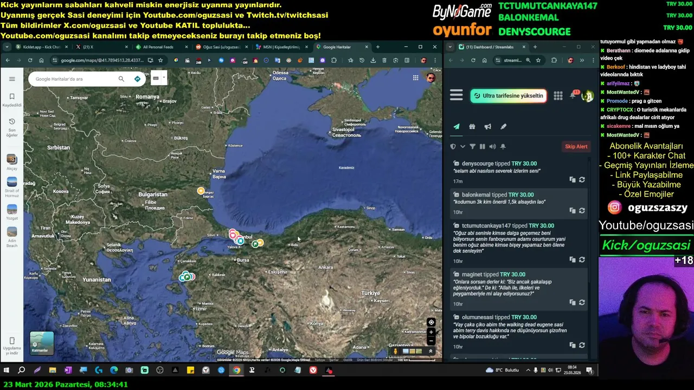Screen dimensions: 694x390
Task: Click Ultra tarifesine yükseltin button
Action: [508, 96]
